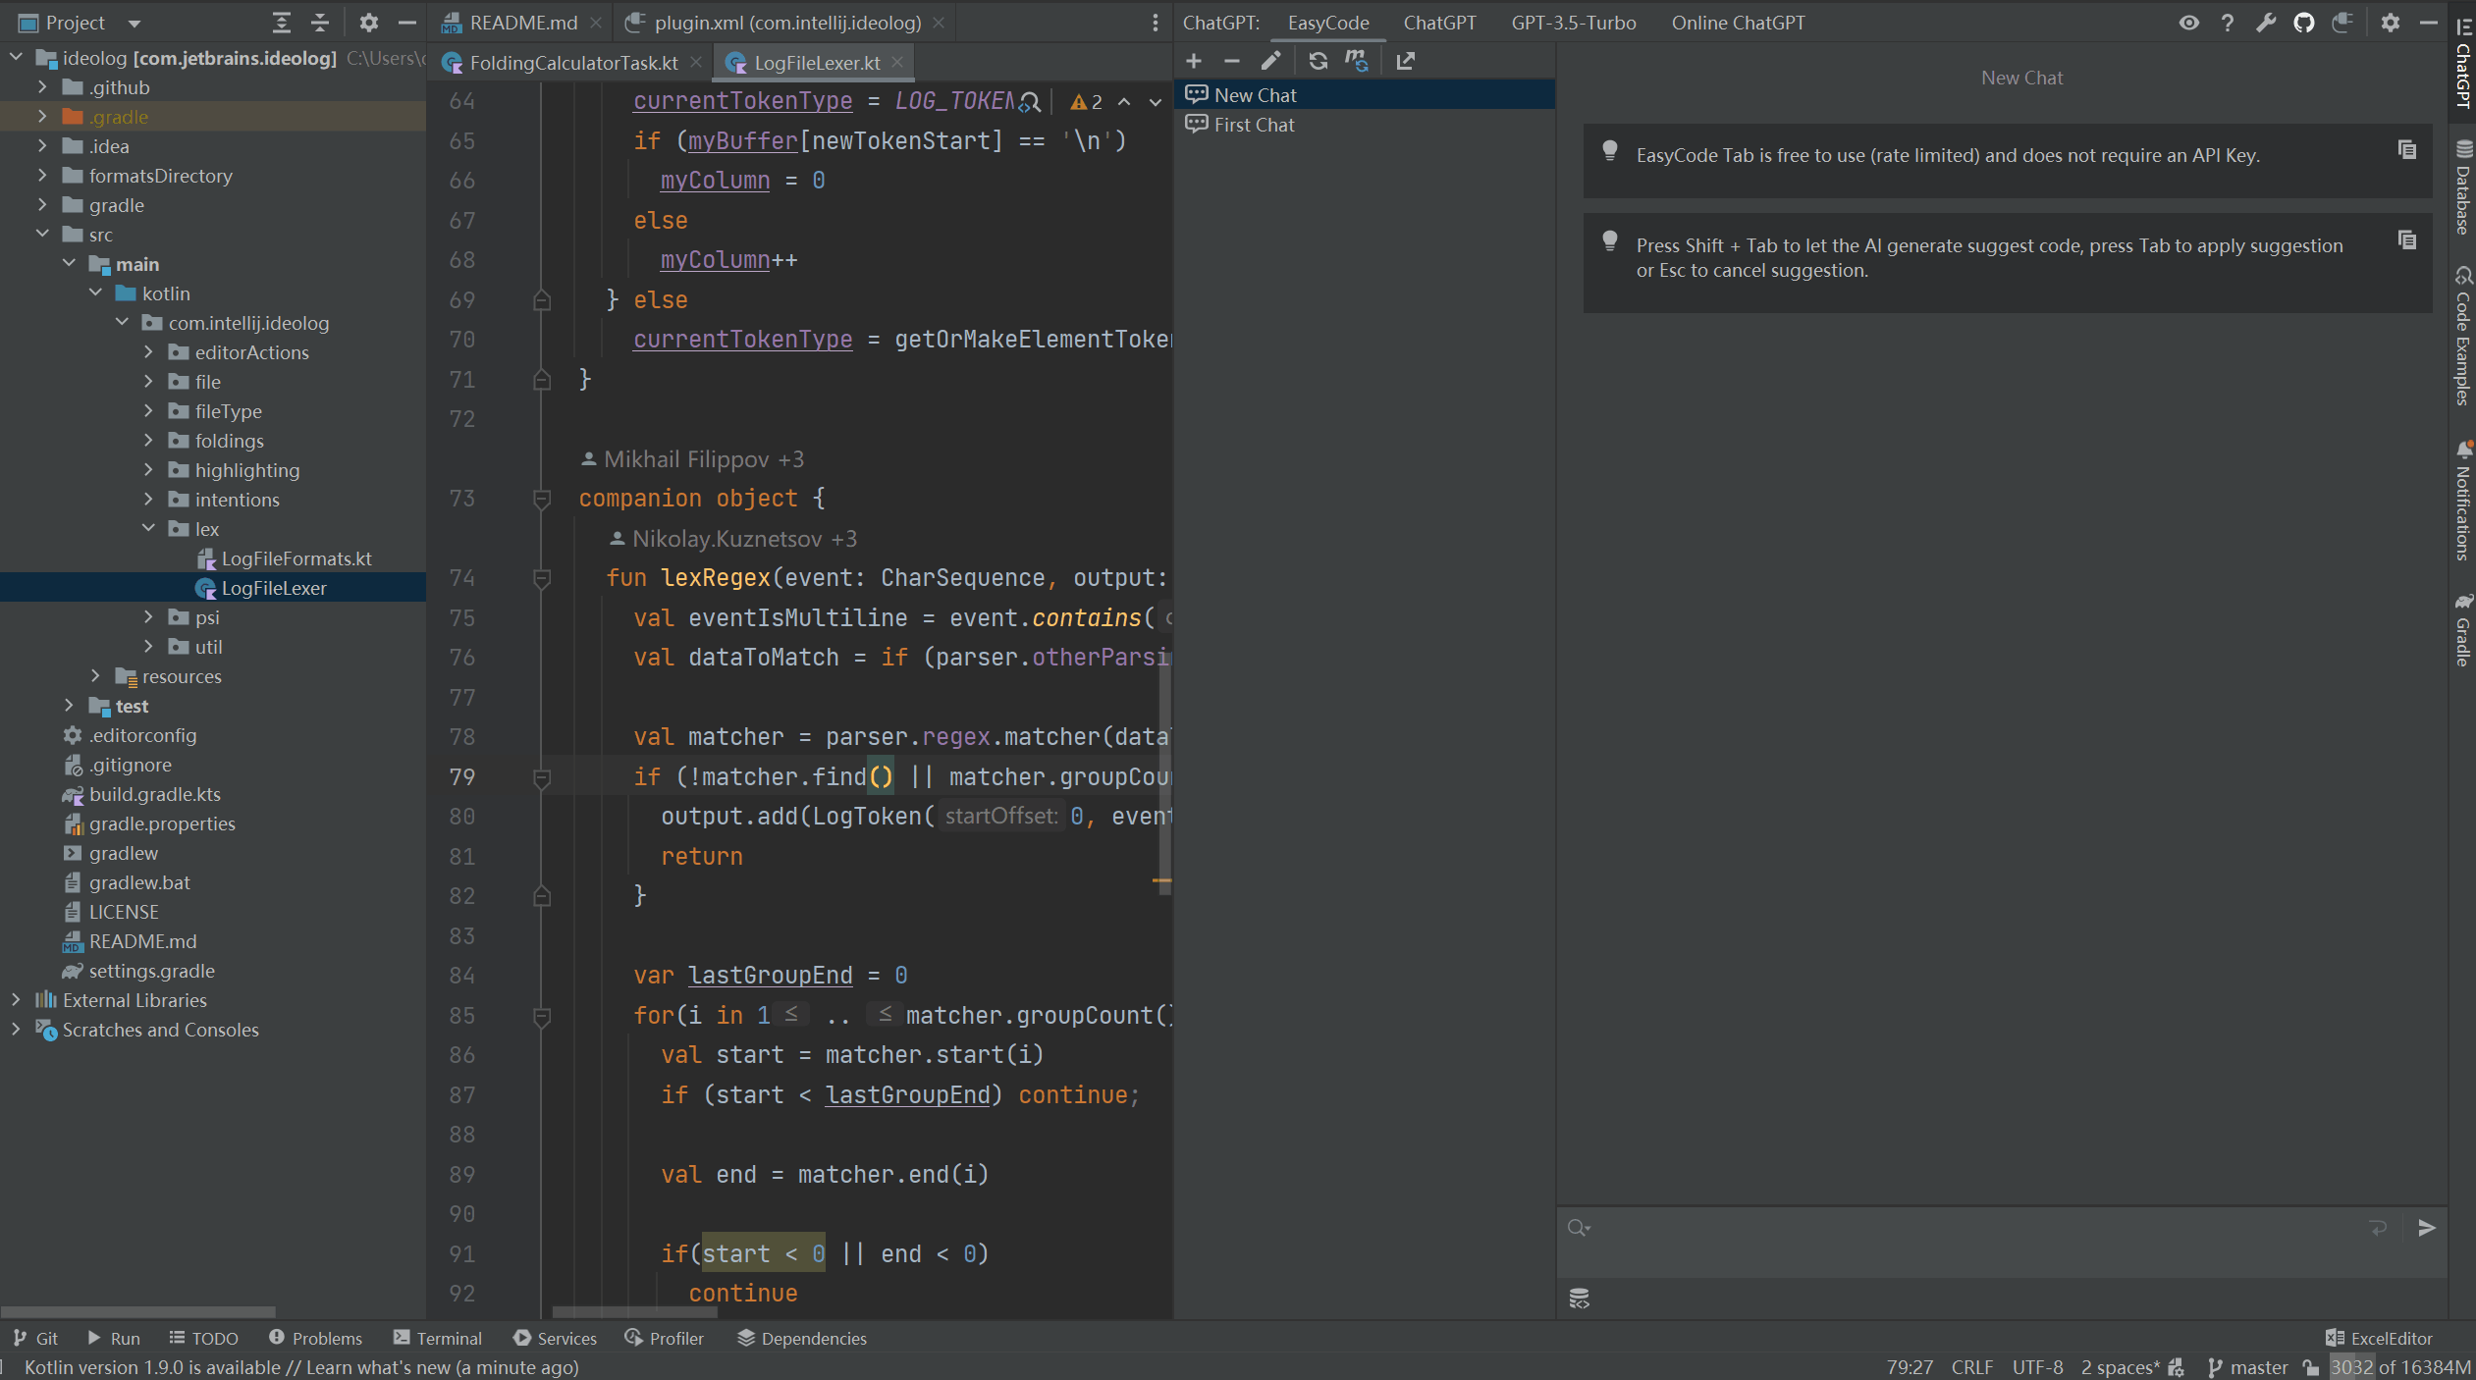Collapse the src directory
The width and height of the screenshot is (2476, 1380).
click(x=42, y=234)
